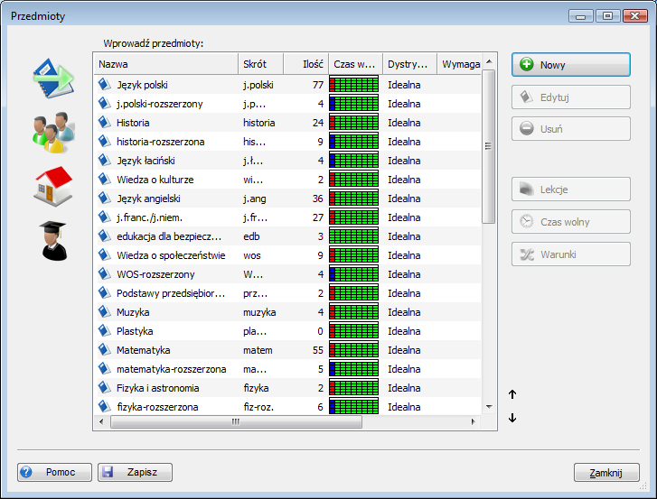
Task: Open help using the Pomoc button
Action: coord(54,472)
